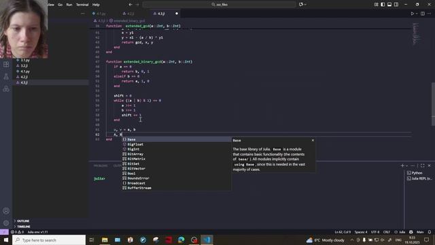Close the terminal panel
435x245 pixels.
(x=429, y=165)
